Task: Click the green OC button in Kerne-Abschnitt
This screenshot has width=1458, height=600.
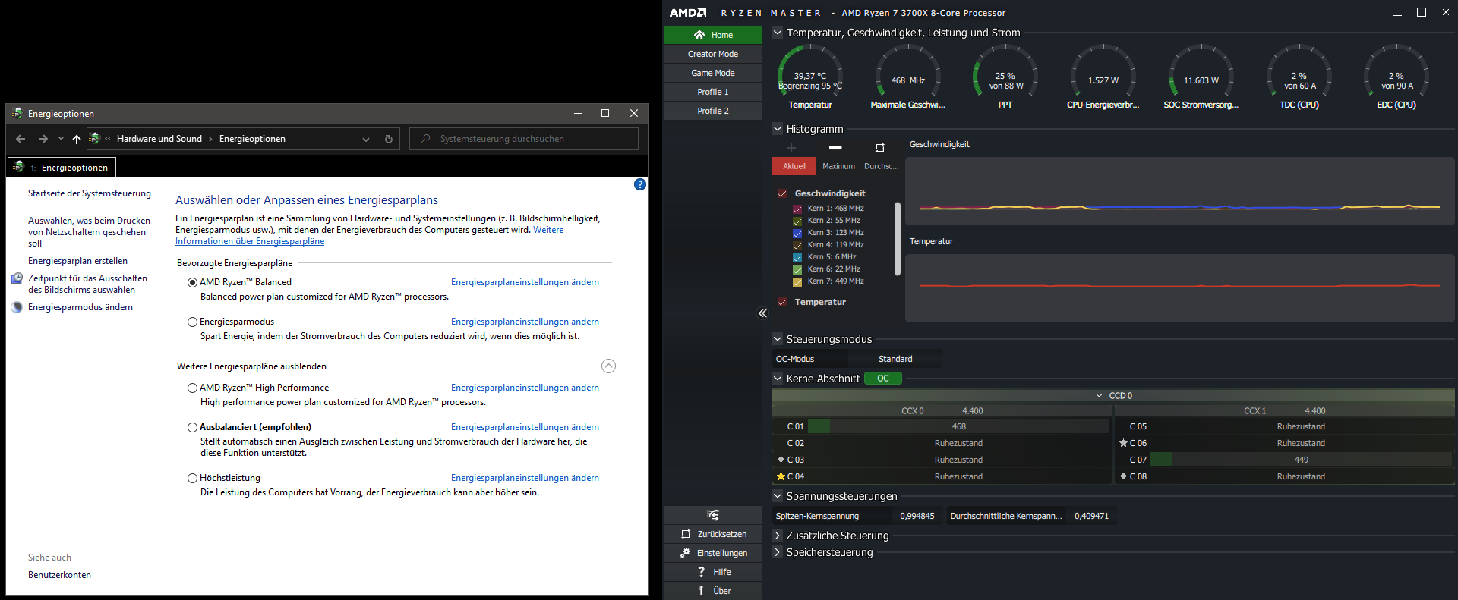Action: pyautogui.click(x=882, y=379)
